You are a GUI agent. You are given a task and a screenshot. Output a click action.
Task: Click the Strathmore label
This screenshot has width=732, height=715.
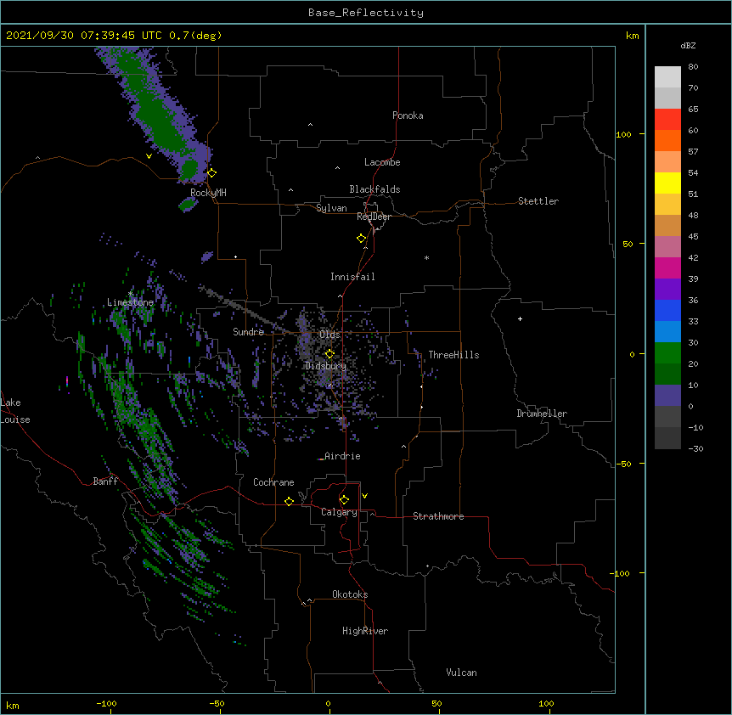pos(438,516)
